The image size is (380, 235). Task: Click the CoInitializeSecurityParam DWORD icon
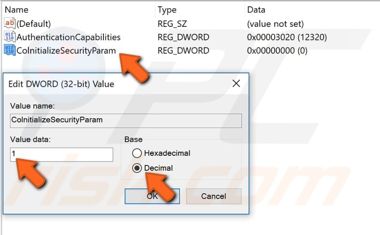pyautogui.click(x=10, y=50)
